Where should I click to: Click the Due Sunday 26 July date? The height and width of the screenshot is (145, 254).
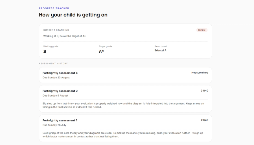tap(54, 125)
